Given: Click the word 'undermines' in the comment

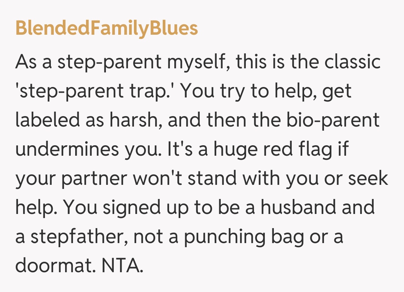Looking at the screenshot, I should [x=67, y=149].
